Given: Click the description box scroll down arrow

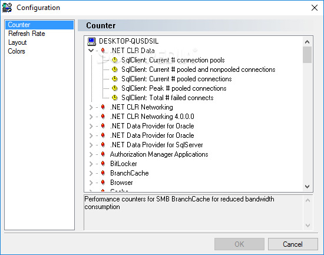Looking at the screenshot, I should pos(308,225).
